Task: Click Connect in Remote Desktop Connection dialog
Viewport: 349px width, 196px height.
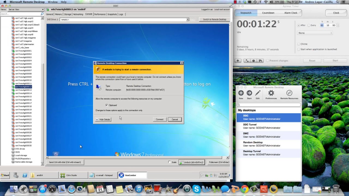Action: [160, 120]
